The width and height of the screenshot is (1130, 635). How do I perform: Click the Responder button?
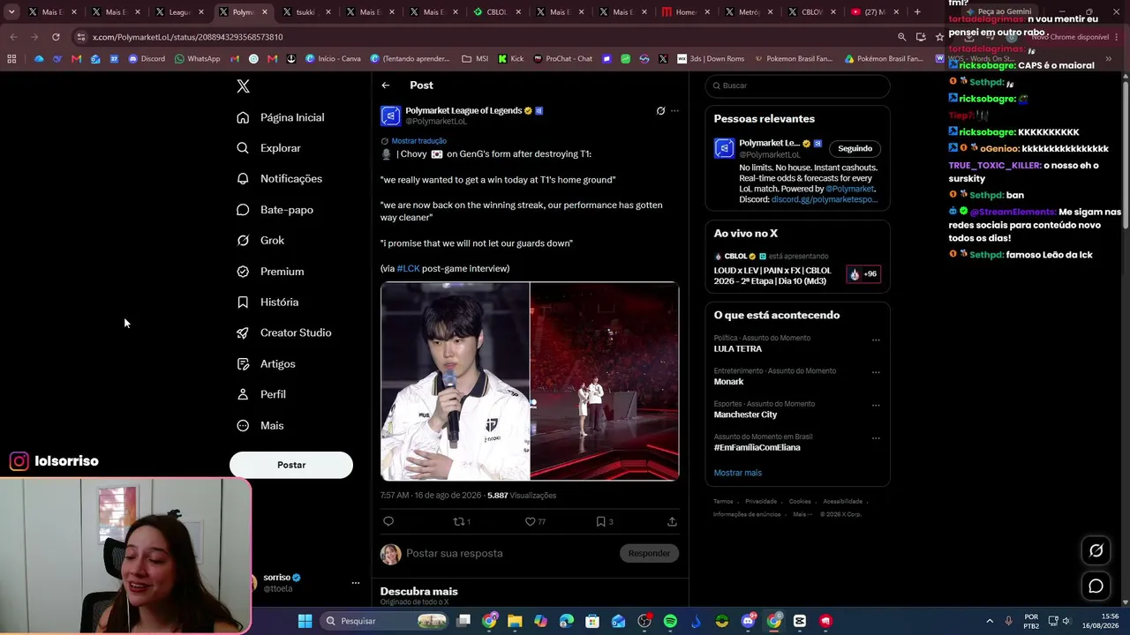coord(649,553)
